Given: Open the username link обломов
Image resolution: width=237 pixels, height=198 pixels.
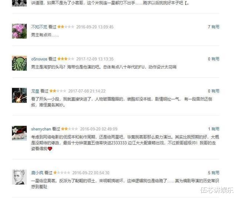Looking at the screenshot, I should click(x=39, y=59).
